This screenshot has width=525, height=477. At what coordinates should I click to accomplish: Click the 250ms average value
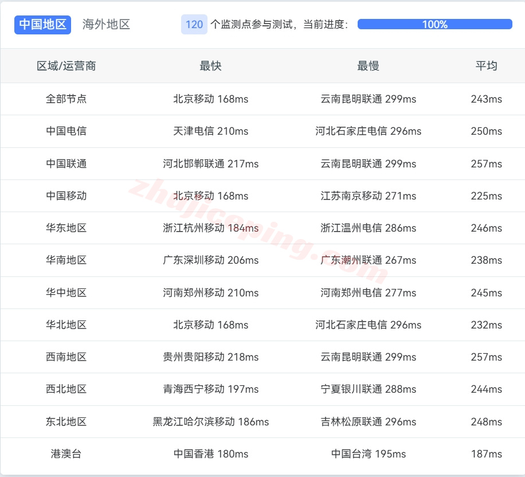486,131
